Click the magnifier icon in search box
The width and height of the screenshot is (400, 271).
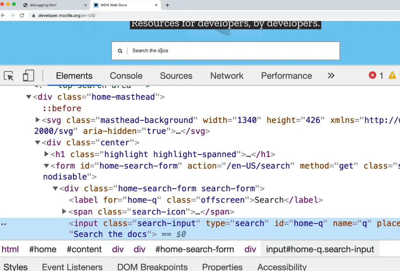pos(120,51)
